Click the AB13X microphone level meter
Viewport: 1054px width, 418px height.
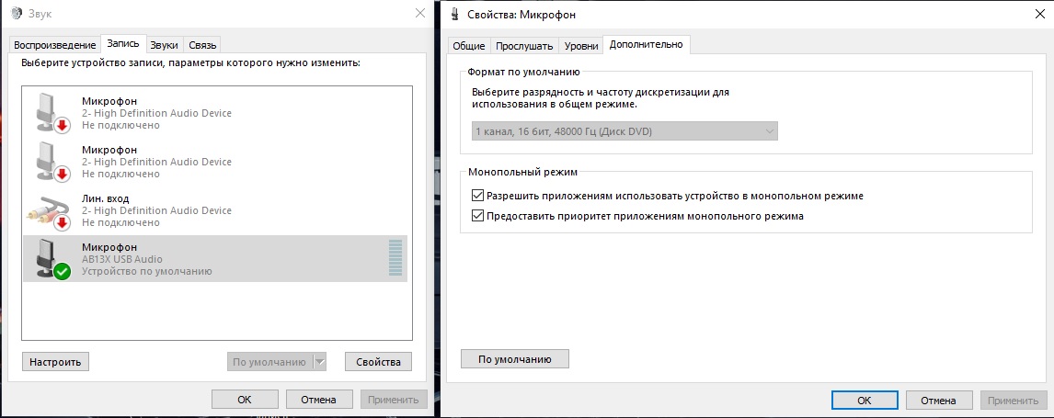click(395, 259)
